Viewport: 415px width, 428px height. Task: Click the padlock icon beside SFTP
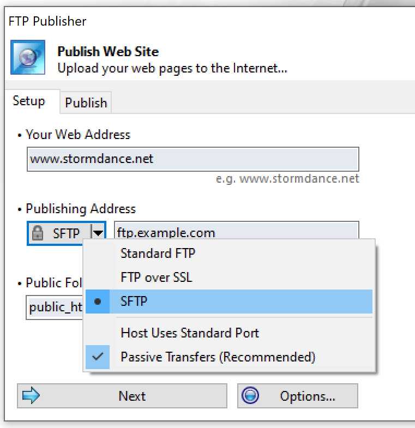38,233
